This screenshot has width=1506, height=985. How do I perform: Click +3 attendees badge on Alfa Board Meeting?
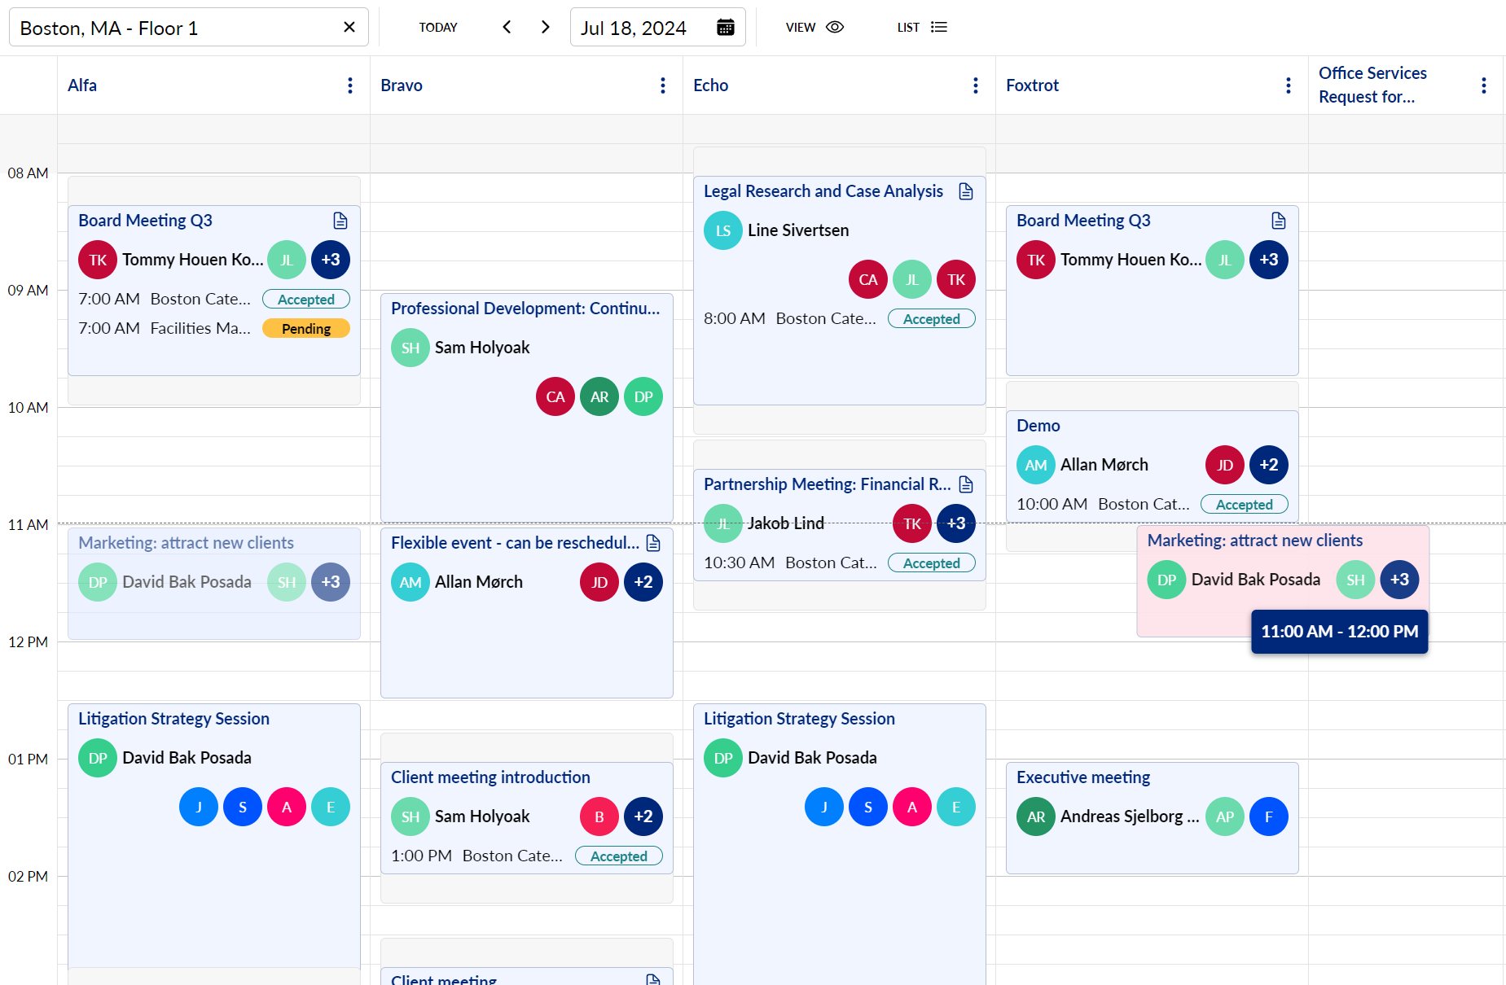click(331, 260)
